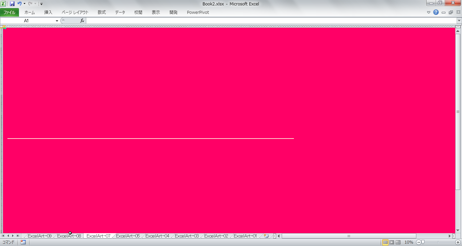Click into the formula bar input
The width and height of the screenshot is (462, 246).
pyautogui.click(x=271, y=21)
